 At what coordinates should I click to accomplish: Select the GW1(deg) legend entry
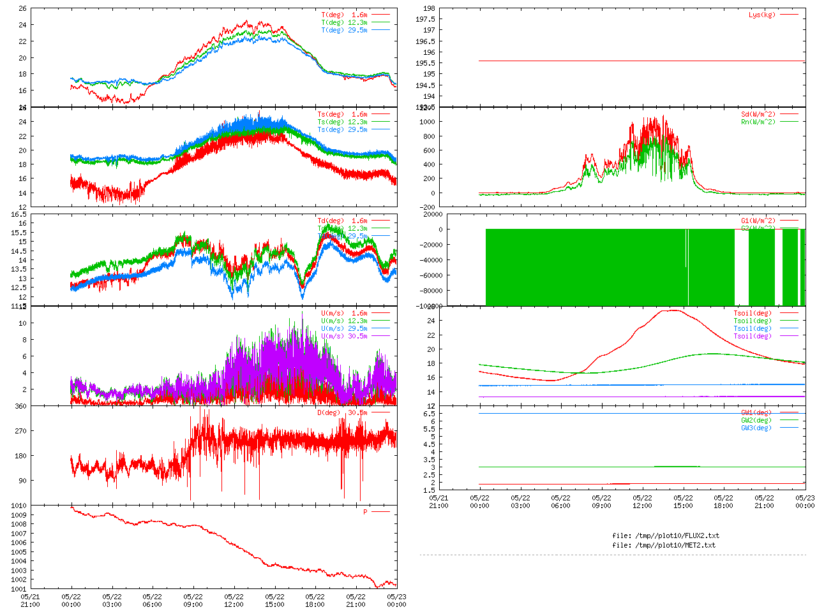tap(756, 413)
